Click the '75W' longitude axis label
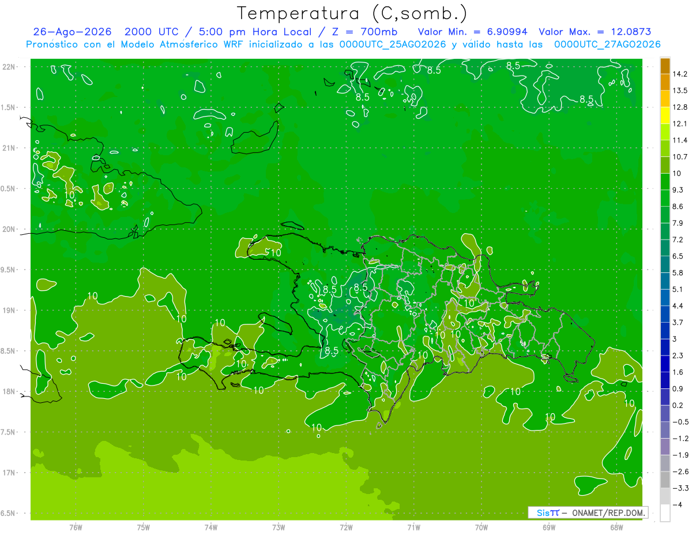The image size is (692, 535). coord(144,527)
